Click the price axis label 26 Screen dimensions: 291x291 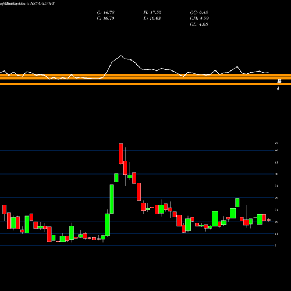point(276,198)
